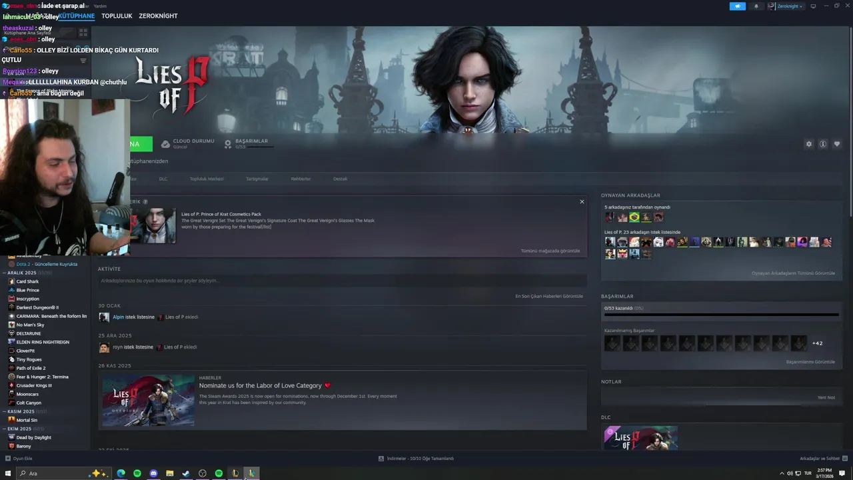Viewport: 853px width, 480px height.
Task: Switch to the Tartışmalar tab
Action: [257, 179]
